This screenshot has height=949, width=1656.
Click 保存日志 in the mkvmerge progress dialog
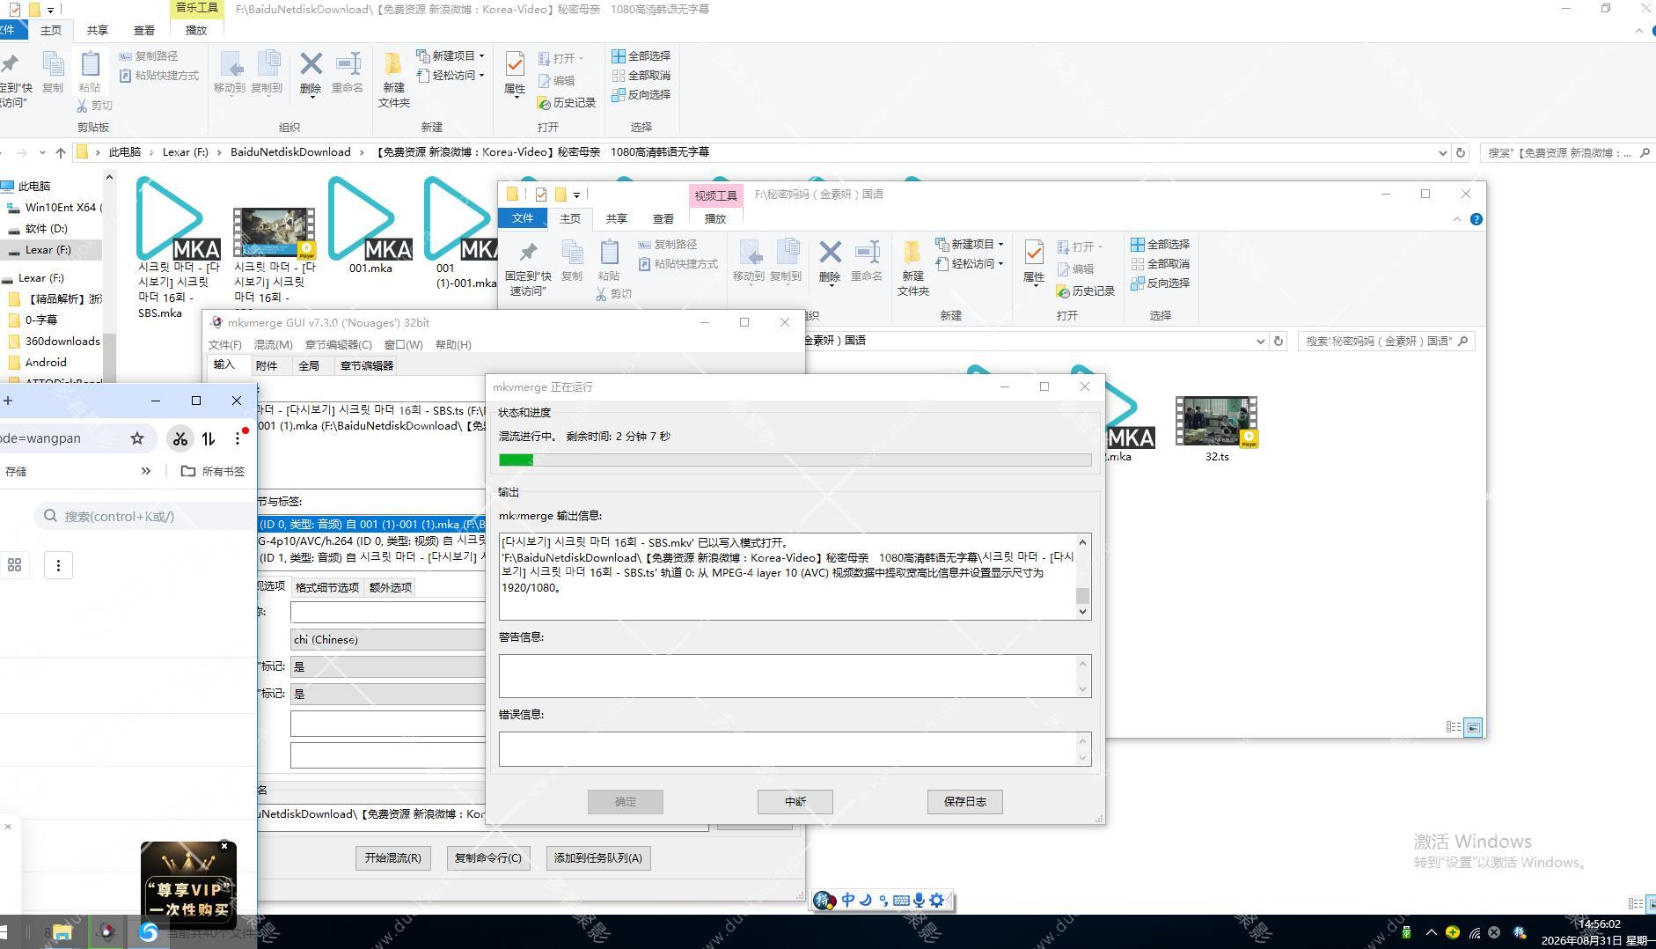pyautogui.click(x=964, y=801)
